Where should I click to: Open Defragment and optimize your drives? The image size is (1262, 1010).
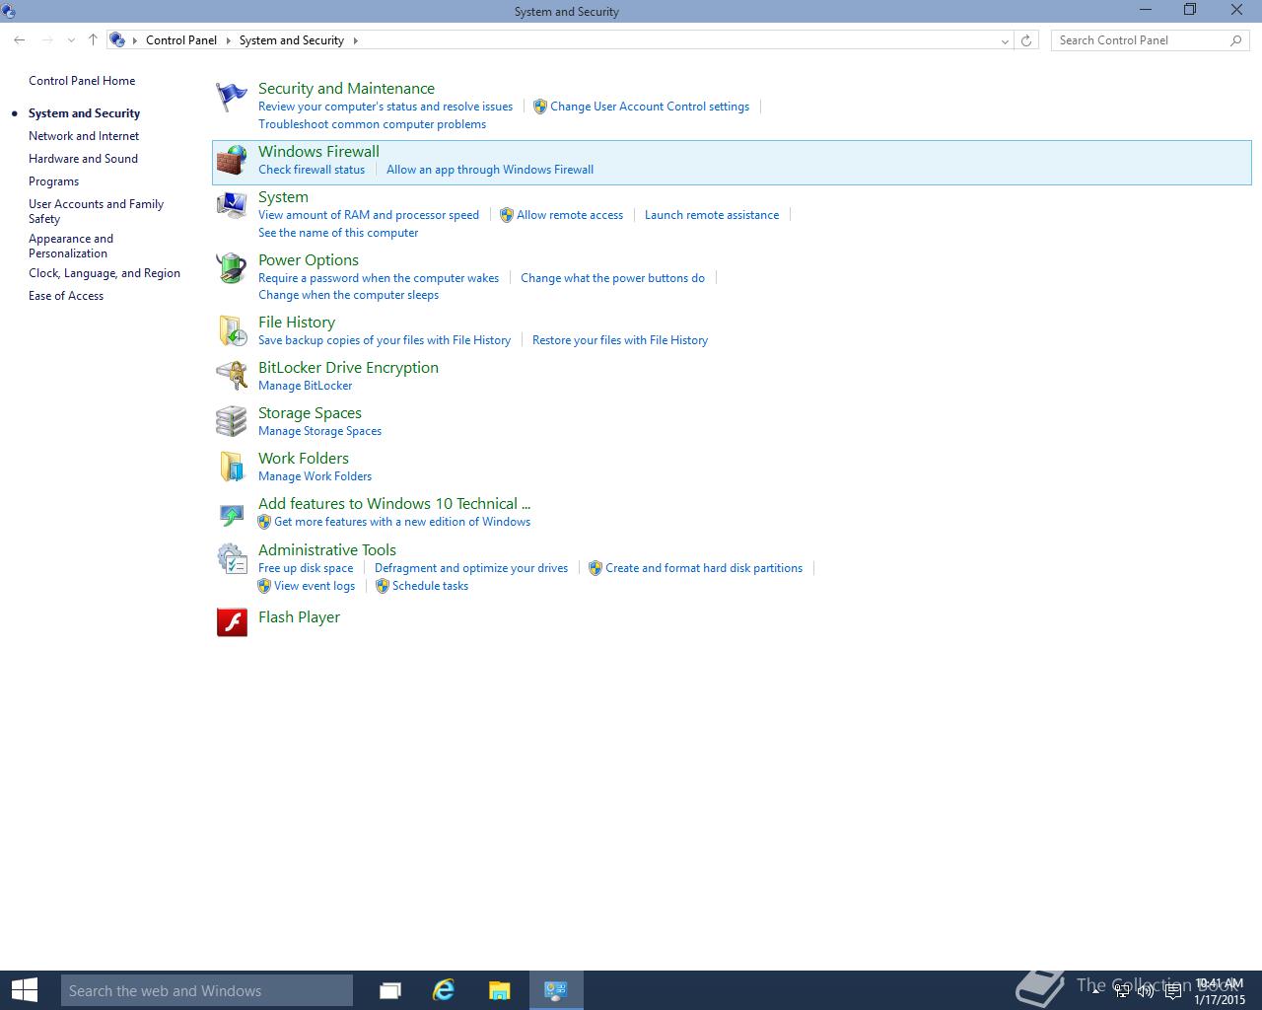[x=471, y=568]
